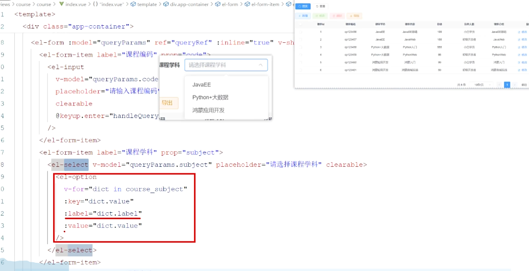The image size is (529, 271).
Task: Click the <el-input tag line
Action: (65, 67)
